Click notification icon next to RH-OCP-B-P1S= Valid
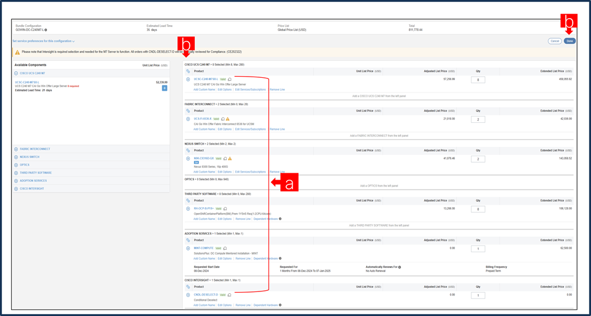The height and width of the screenshot is (316, 591). [x=225, y=209]
